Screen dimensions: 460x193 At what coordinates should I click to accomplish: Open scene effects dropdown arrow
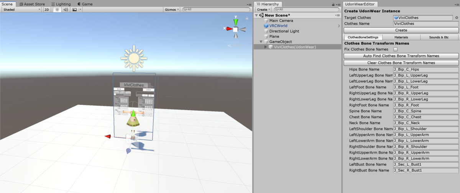(x=80, y=10)
